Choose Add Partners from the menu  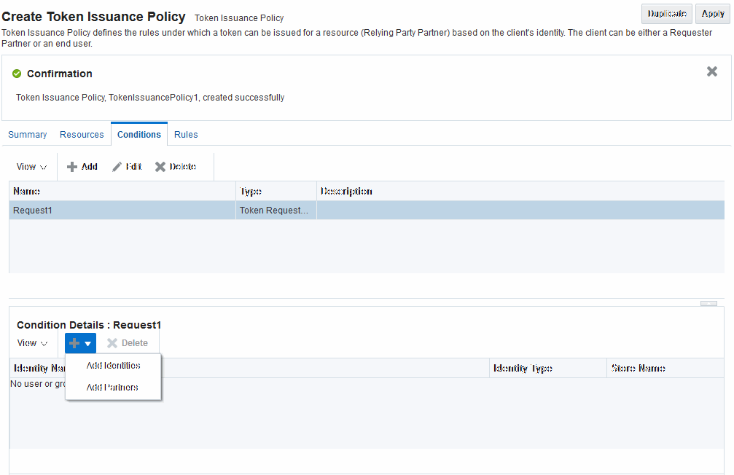[x=112, y=387]
